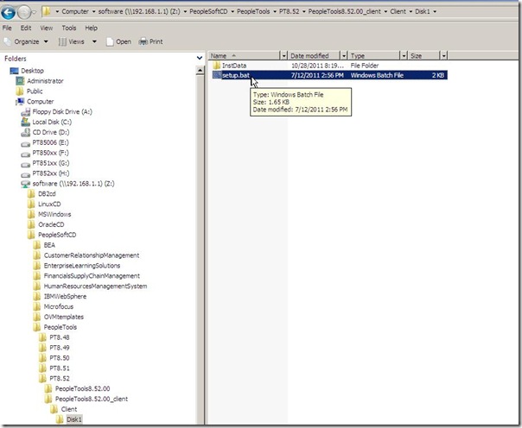Viewport: 522px width, 428px height.
Task: Open the InstData folder in file list
Action: [x=233, y=66]
